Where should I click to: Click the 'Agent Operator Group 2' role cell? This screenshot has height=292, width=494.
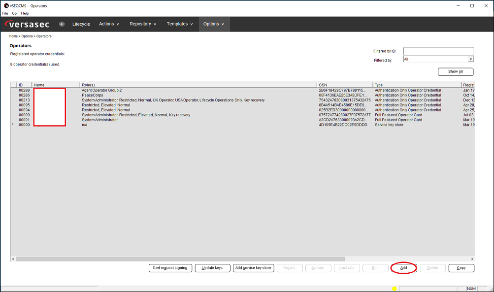click(102, 91)
